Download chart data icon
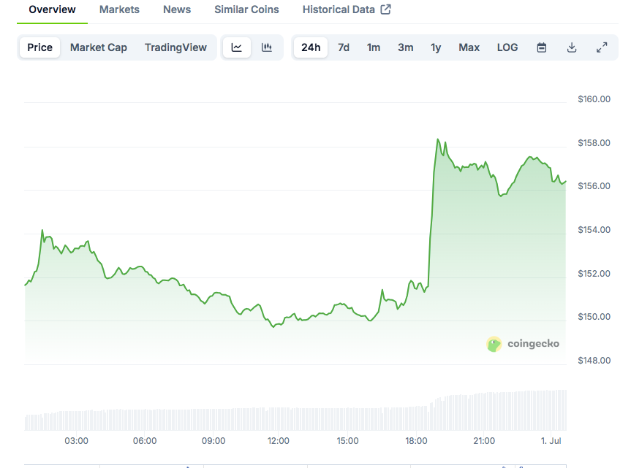This screenshot has width=631, height=468. pyautogui.click(x=572, y=47)
